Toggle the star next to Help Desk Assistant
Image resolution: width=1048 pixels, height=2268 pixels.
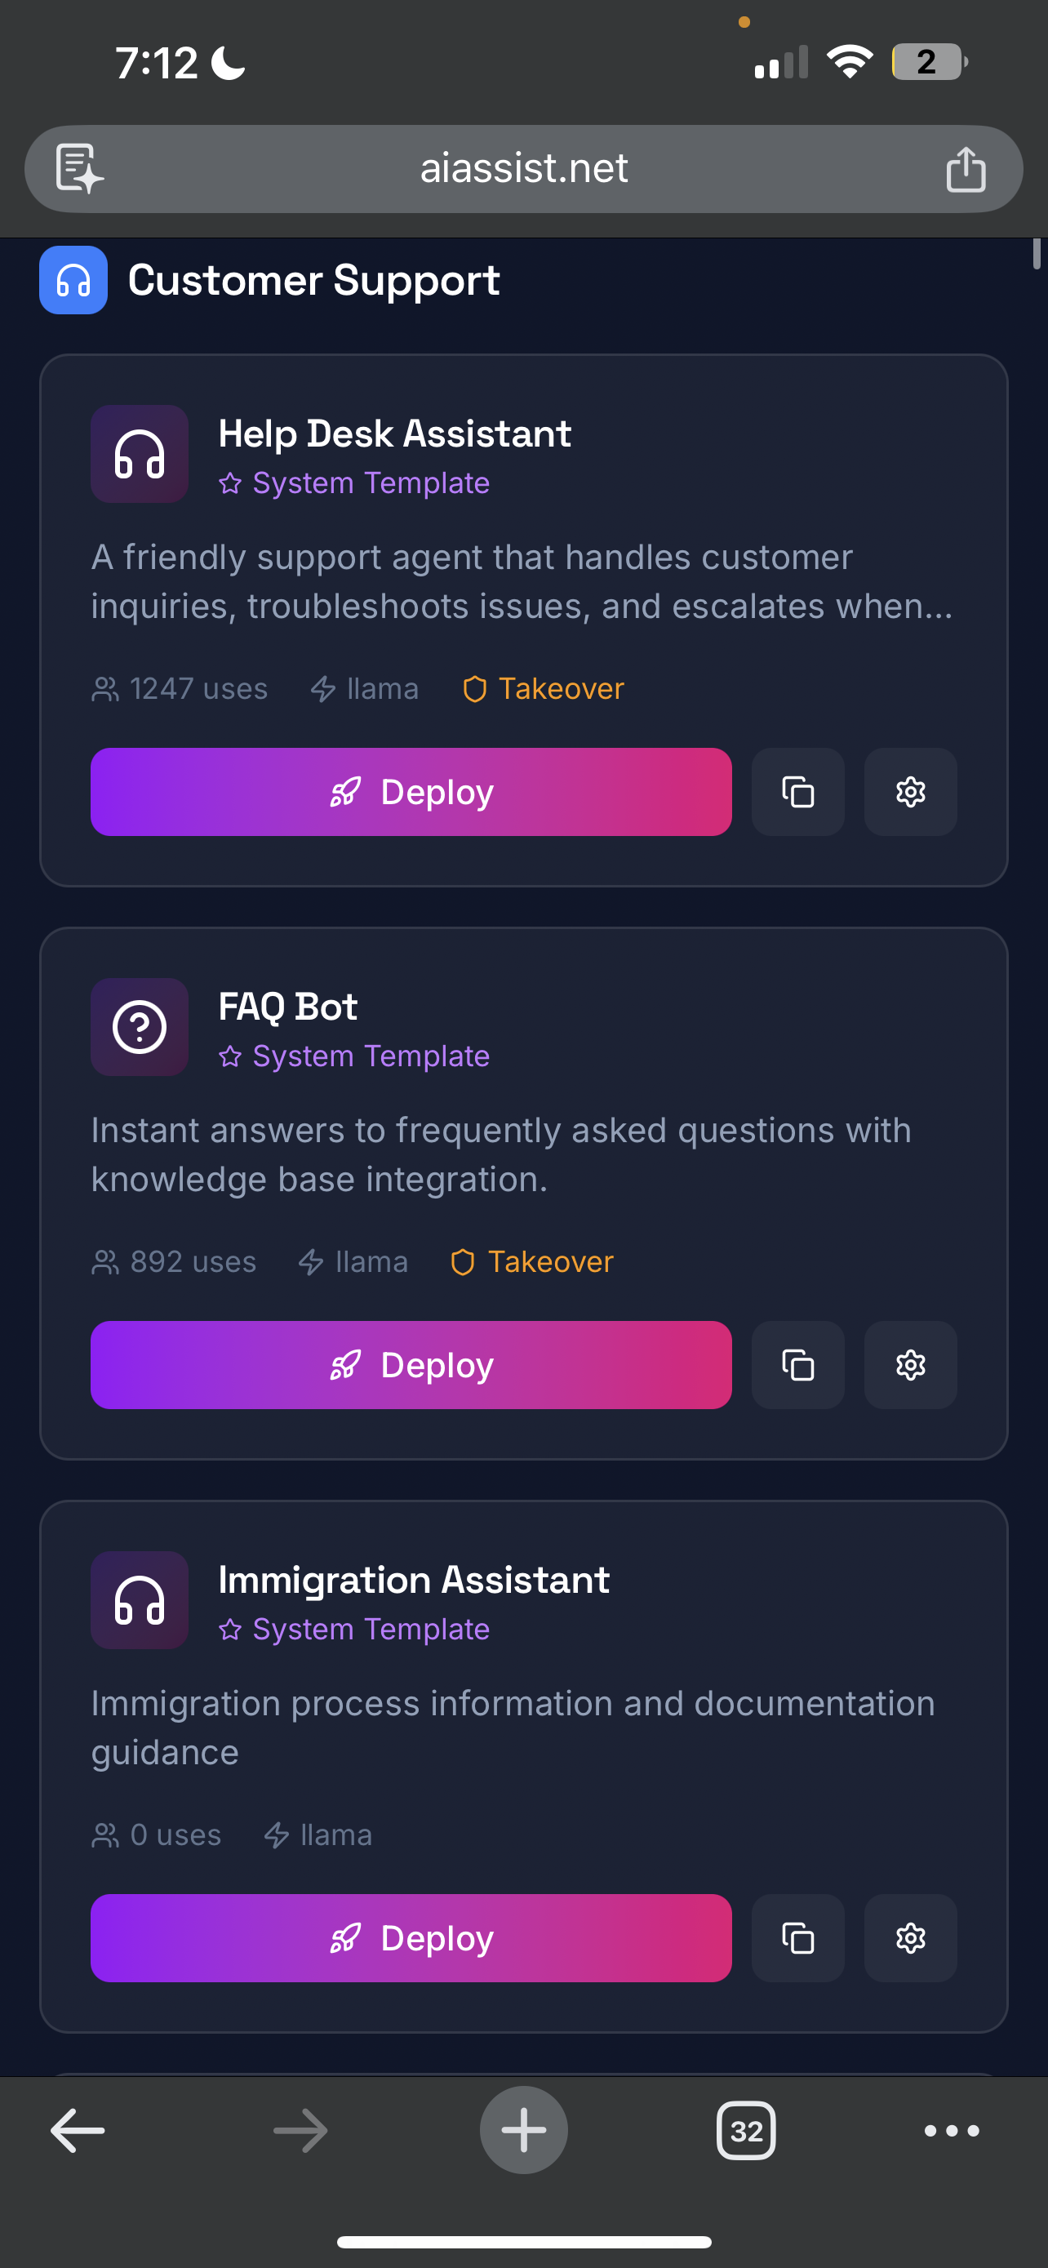(229, 483)
